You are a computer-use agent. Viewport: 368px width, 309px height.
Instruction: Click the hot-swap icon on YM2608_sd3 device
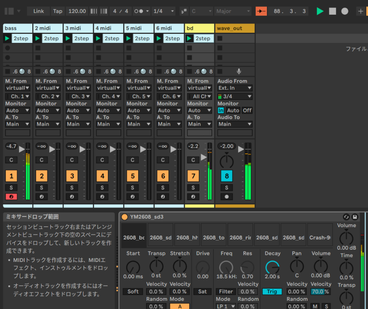(346, 217)
